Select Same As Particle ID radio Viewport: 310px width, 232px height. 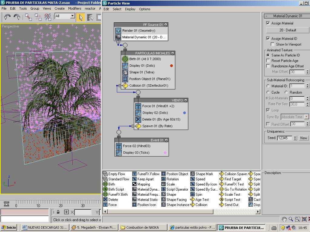click(268, 55)
